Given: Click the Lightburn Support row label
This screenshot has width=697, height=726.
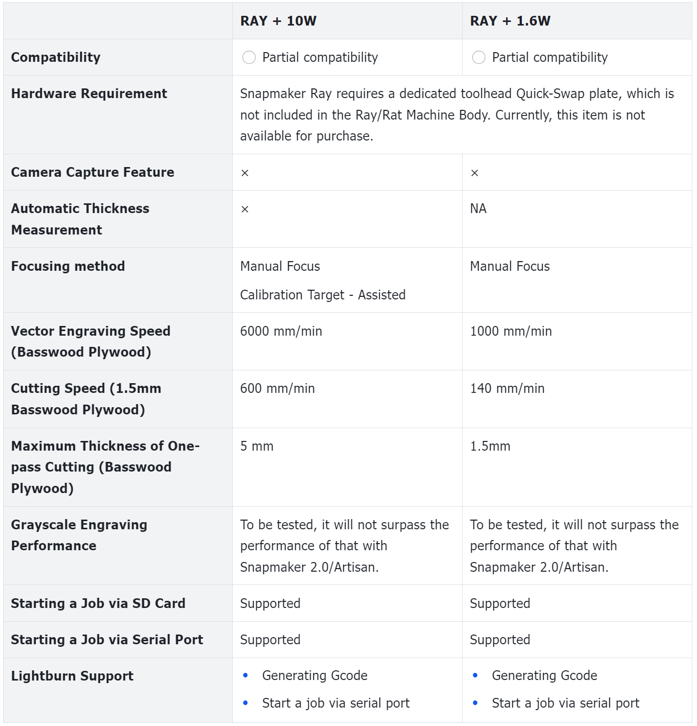Looking at the screenshot, I should (x=72, y=676).
